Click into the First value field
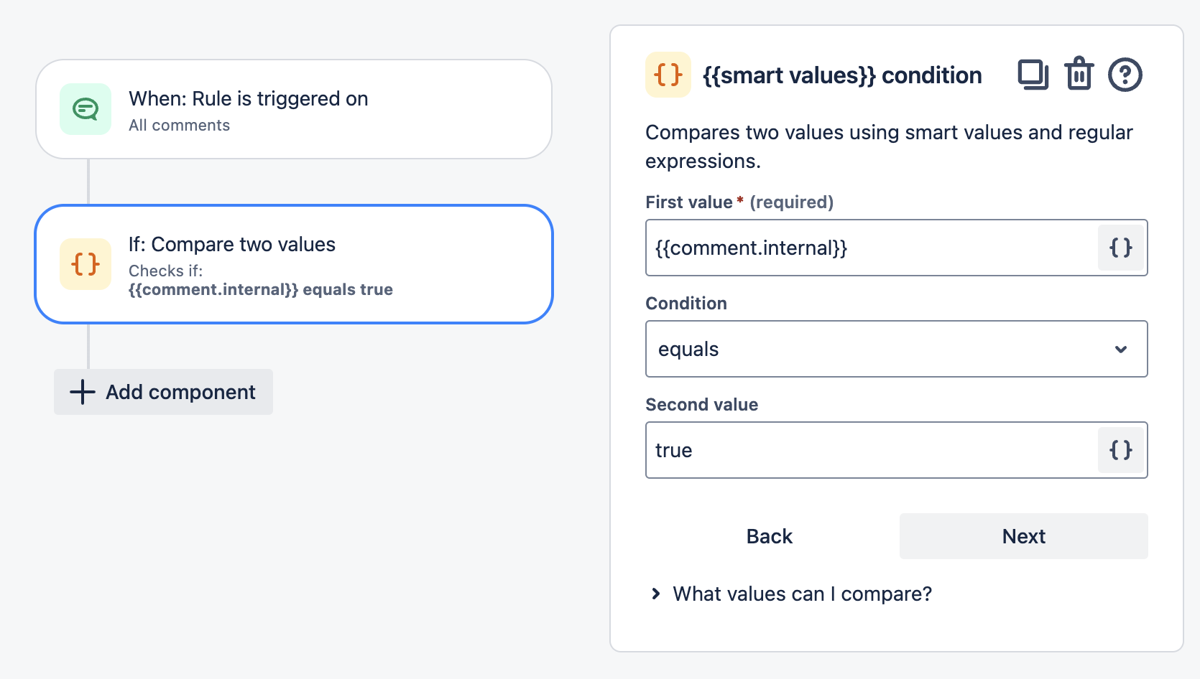The width and height of the screenshot is (1200, 679). point(869,248)
